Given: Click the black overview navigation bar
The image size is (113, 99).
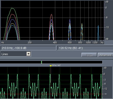Looking at the screenshot, I should pyautogui.click(x=51, y=62).
